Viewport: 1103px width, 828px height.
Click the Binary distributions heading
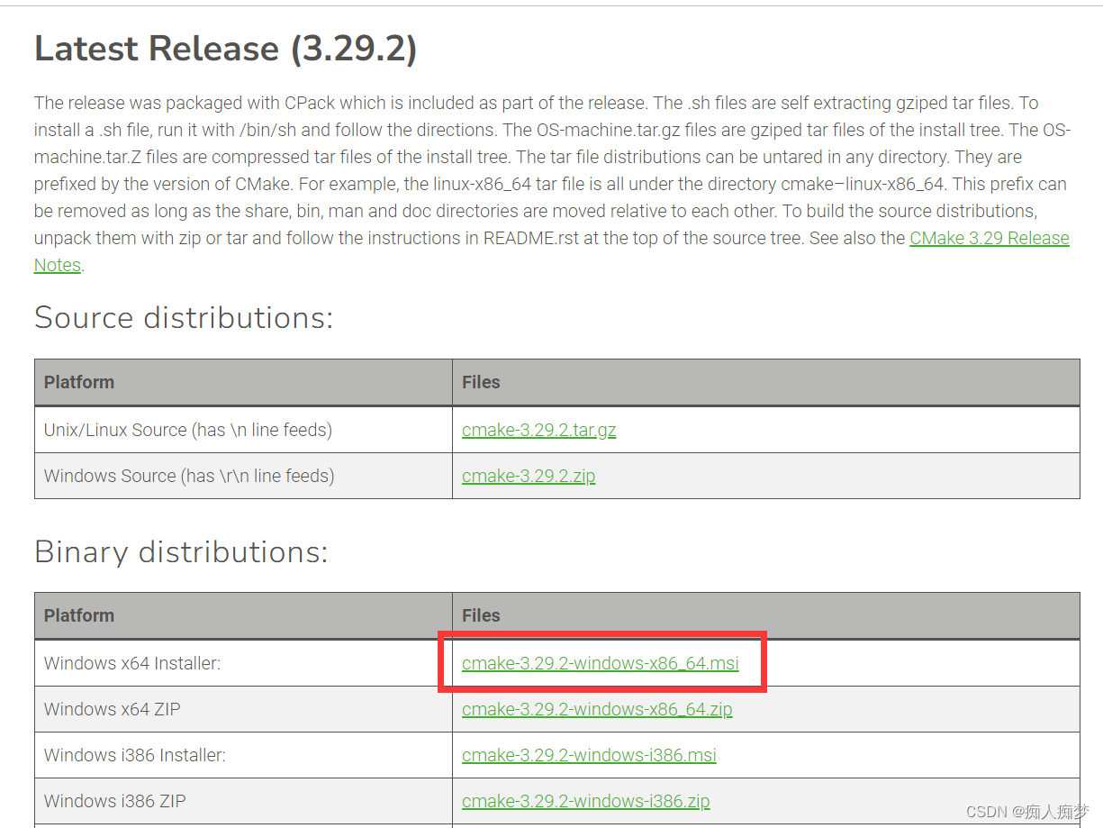tap(181, 551)
